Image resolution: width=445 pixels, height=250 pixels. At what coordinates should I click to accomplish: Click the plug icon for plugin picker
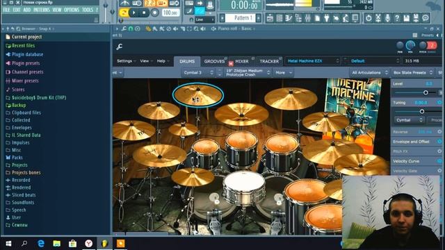327,19
